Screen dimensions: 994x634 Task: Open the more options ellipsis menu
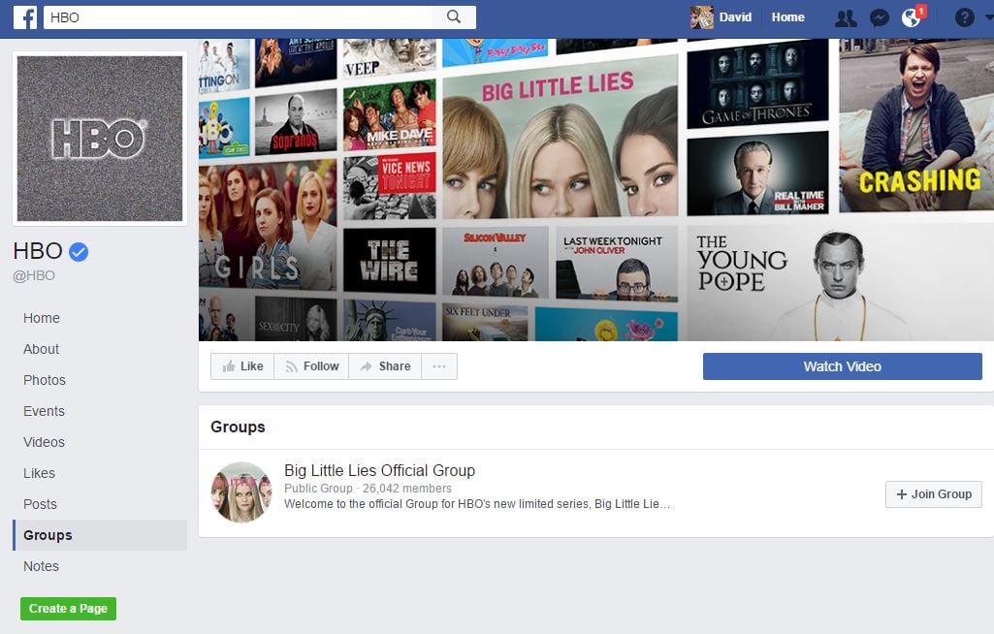tap(439, 365)
